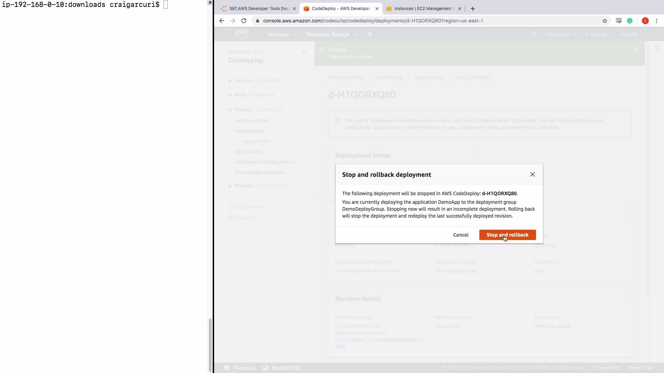
Task: Open AWS Services dropdown
Action: pyautogui.click(x=282, y=35)
